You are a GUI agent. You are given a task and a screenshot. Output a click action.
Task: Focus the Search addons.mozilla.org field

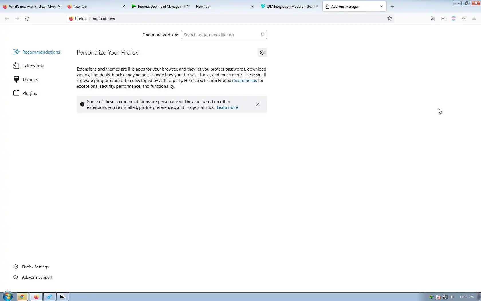(224, 35)
